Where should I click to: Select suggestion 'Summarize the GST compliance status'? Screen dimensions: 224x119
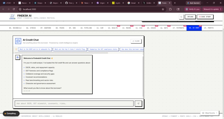(103, 49)
